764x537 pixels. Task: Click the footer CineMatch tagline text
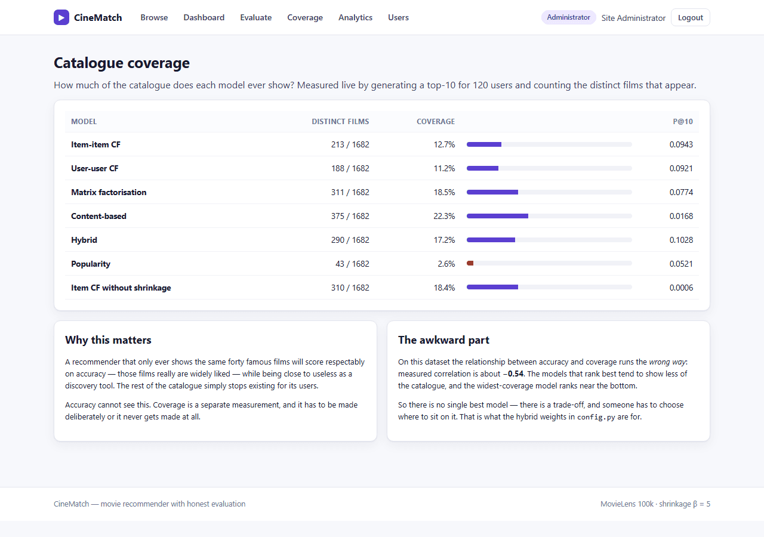coord(149,504)
